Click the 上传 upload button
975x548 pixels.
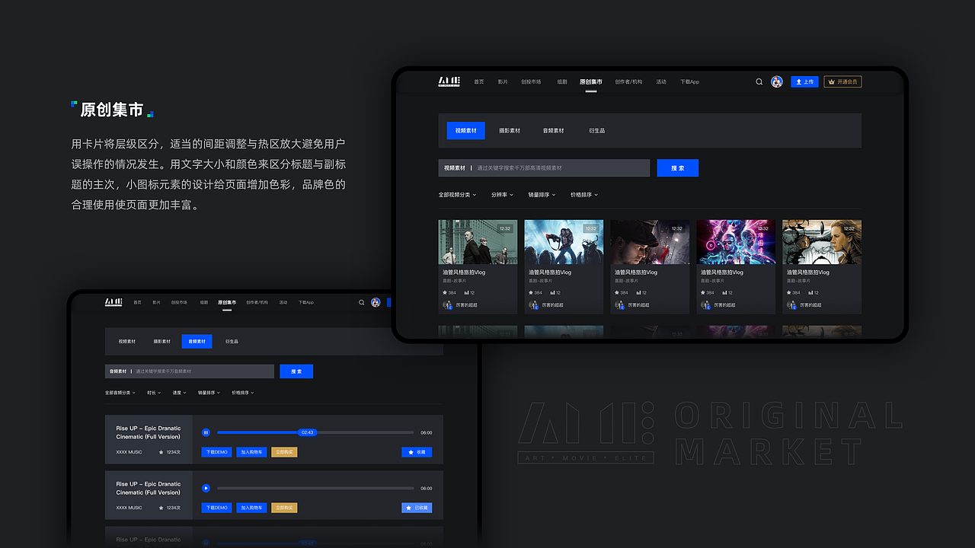pyautogui.click(x=804, y=81)
